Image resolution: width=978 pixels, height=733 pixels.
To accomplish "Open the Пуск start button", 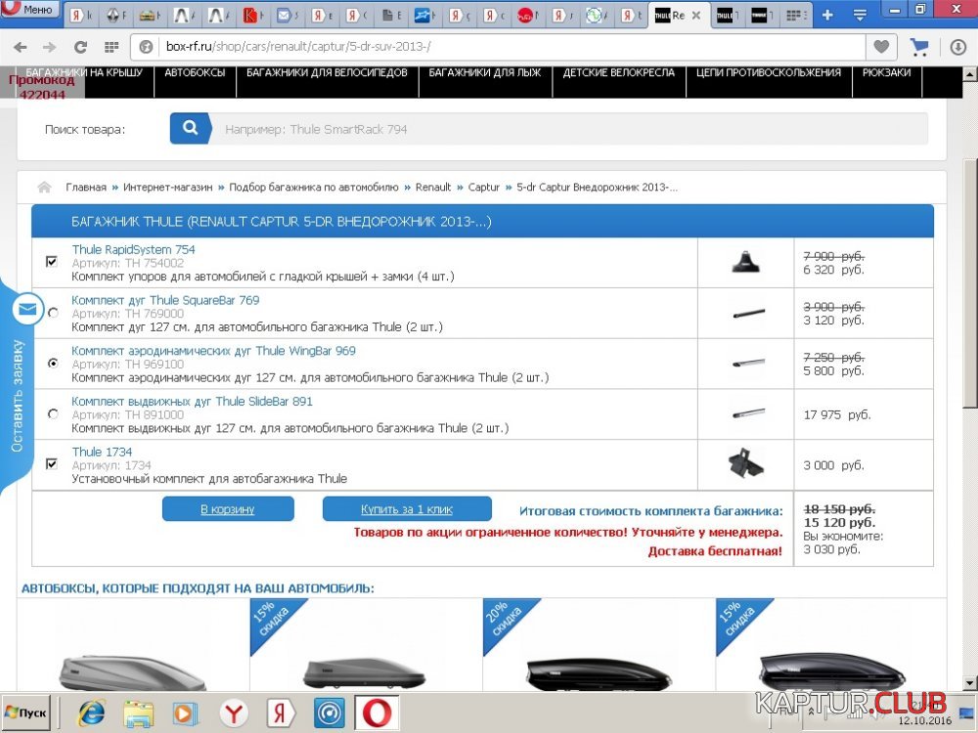I will pyautogui.click(x=26, y=713).
